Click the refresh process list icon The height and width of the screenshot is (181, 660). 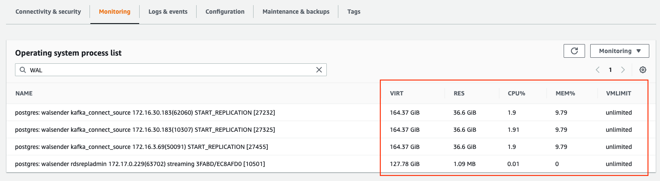(574, 51)
